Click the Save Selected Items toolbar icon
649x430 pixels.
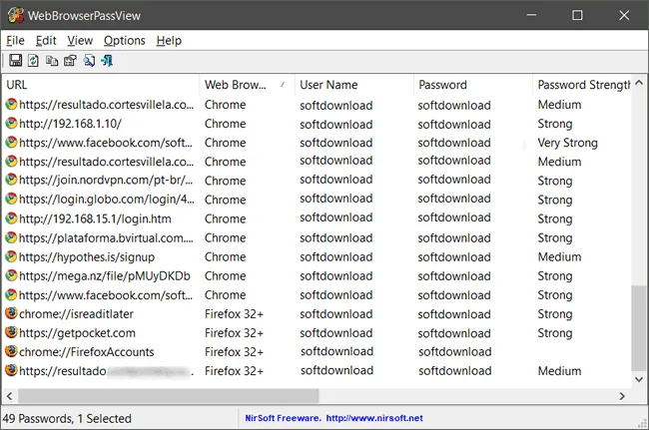click(x=16, y=61)
